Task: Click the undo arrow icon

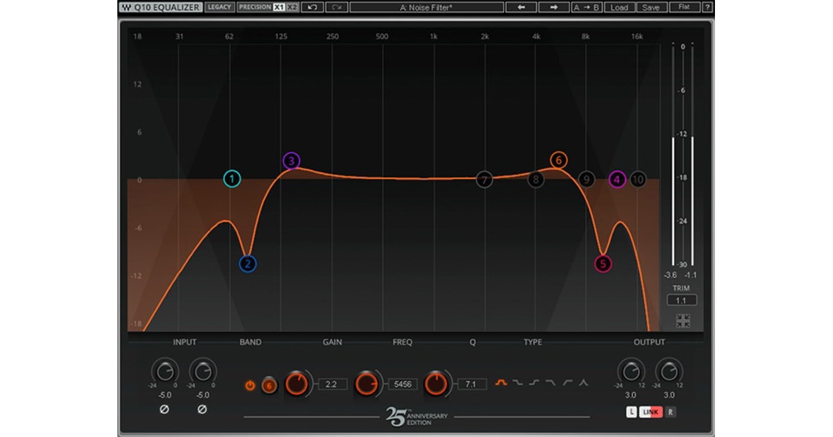Action: pyautogui.click(x=313, y=7)
